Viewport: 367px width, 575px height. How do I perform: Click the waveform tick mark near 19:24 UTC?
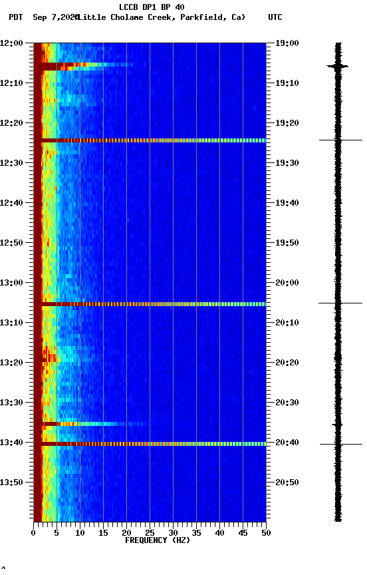(x=340, y=140)
